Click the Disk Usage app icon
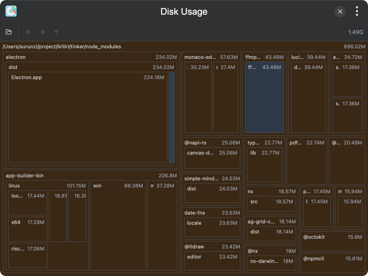The height and width of the screenshot is (276, 368). 11,11
